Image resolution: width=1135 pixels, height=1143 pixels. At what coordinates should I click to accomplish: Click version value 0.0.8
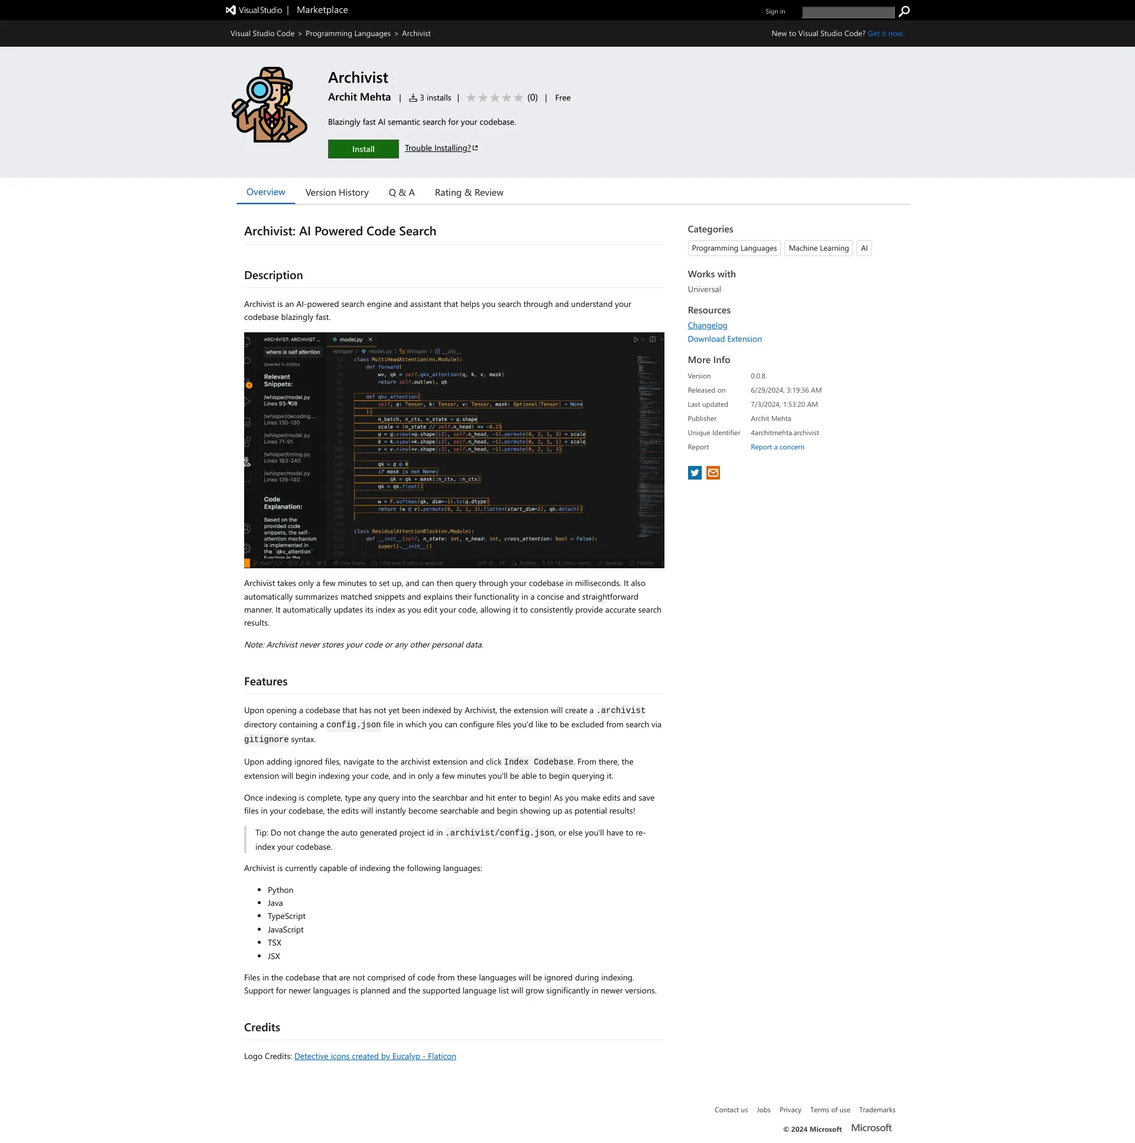click(758, 376)
